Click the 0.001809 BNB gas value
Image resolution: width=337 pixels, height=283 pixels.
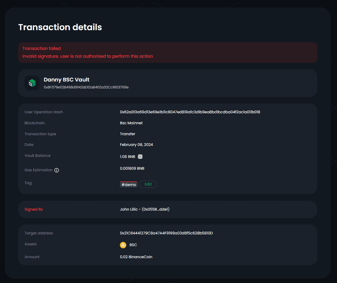coord(132,168)
